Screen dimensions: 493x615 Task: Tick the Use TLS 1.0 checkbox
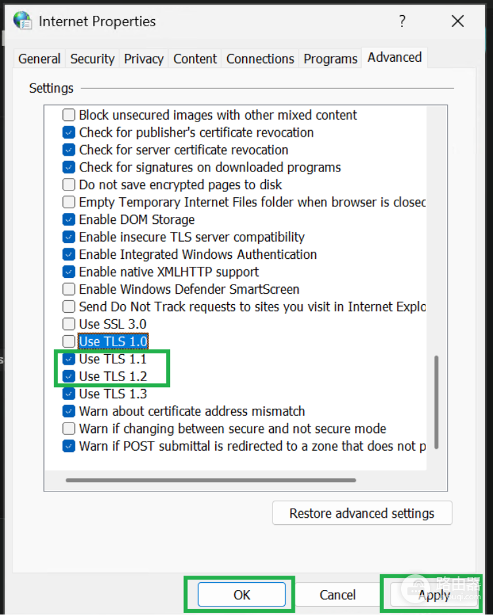[x=68, y=341]
